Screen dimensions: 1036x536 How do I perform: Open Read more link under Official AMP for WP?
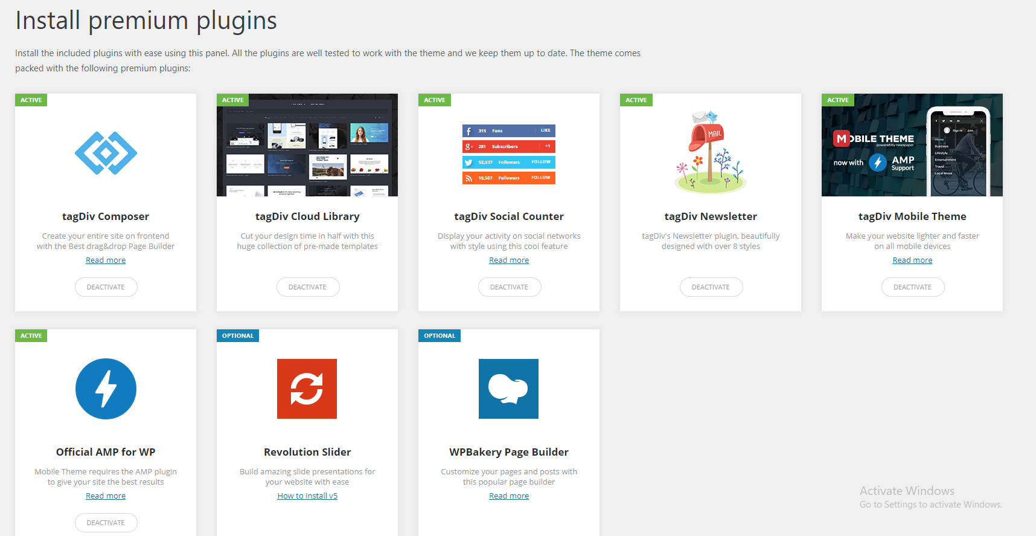point(106,496)
